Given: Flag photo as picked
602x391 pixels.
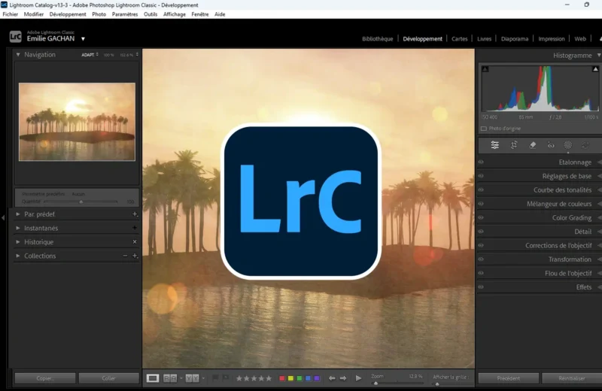Looking at the screenshot, I should (x=215, y=378).
